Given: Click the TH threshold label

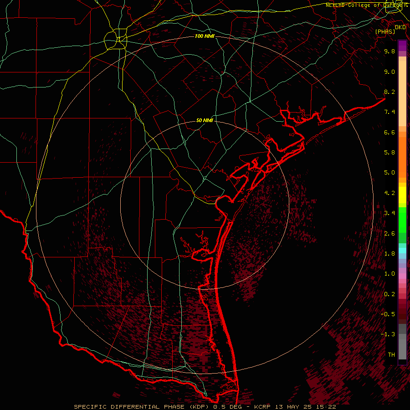Looking at the screenshot, I should coord(391,355).
